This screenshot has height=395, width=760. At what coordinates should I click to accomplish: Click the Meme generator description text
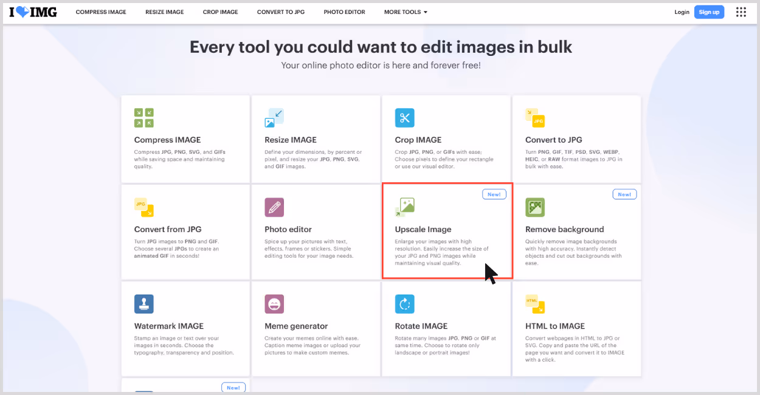tap(313, 345)
